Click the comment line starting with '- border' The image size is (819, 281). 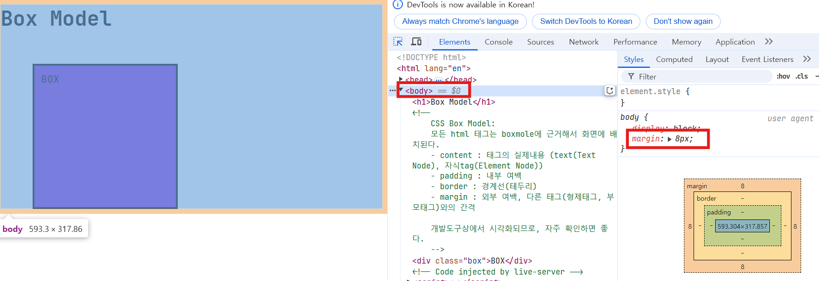click(484, 186)
